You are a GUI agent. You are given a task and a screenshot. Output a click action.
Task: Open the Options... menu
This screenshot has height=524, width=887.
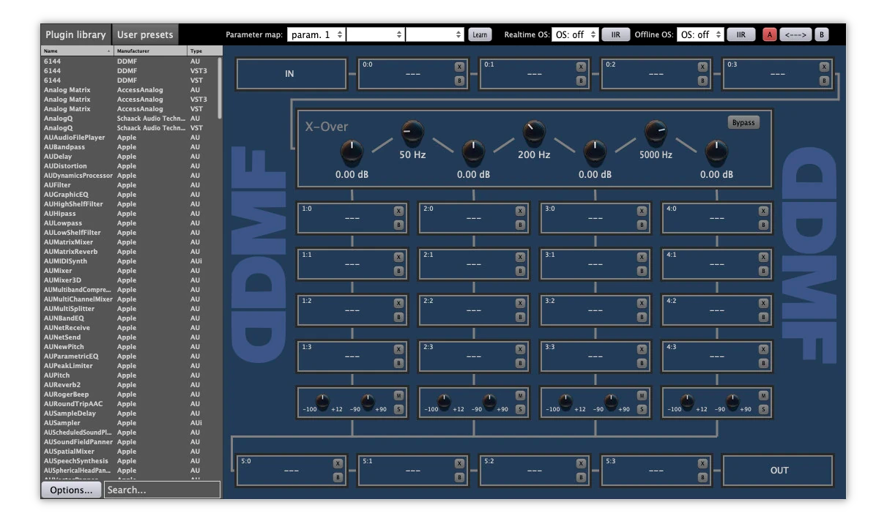coord(71,490)
